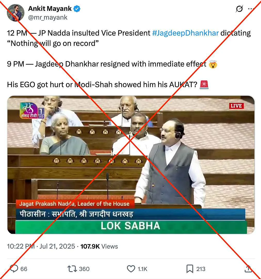Open the @mr_mayank handle
This screenshot has height=279, width=261.
point(48,18)
